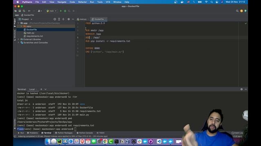261x146 pixels.
Task: Navigate forward with the right arrow
Action: pos(33,11)
